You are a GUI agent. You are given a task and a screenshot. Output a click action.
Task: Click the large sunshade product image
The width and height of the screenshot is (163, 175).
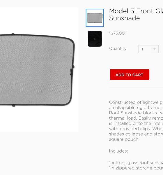(37, 70)
